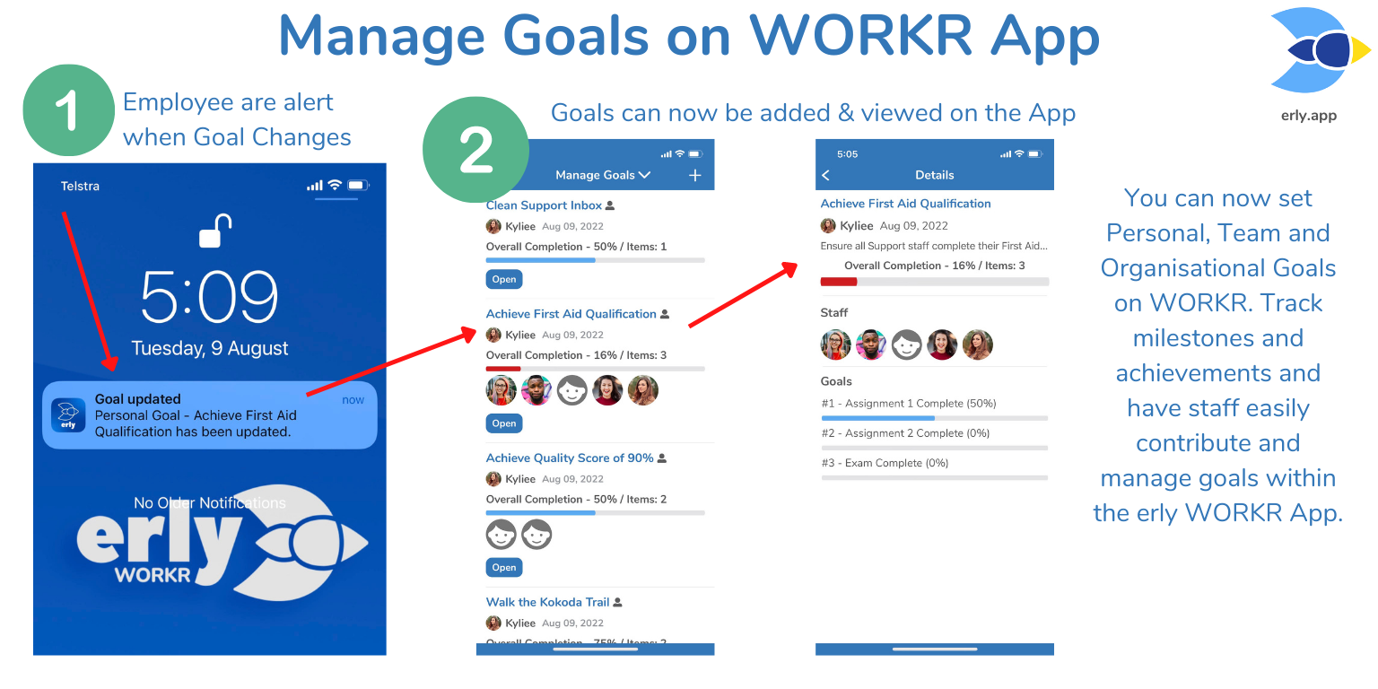Tap 'Ensure all Support staff complete their First Aid...' description
The width and height of the screenshot is (1378, 689).
(934, 246)
